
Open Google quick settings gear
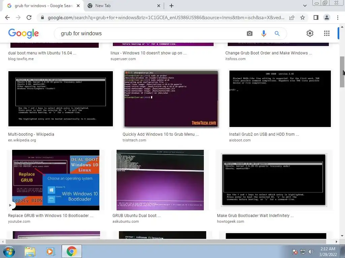pyautogui.click(x=310, y=33)
